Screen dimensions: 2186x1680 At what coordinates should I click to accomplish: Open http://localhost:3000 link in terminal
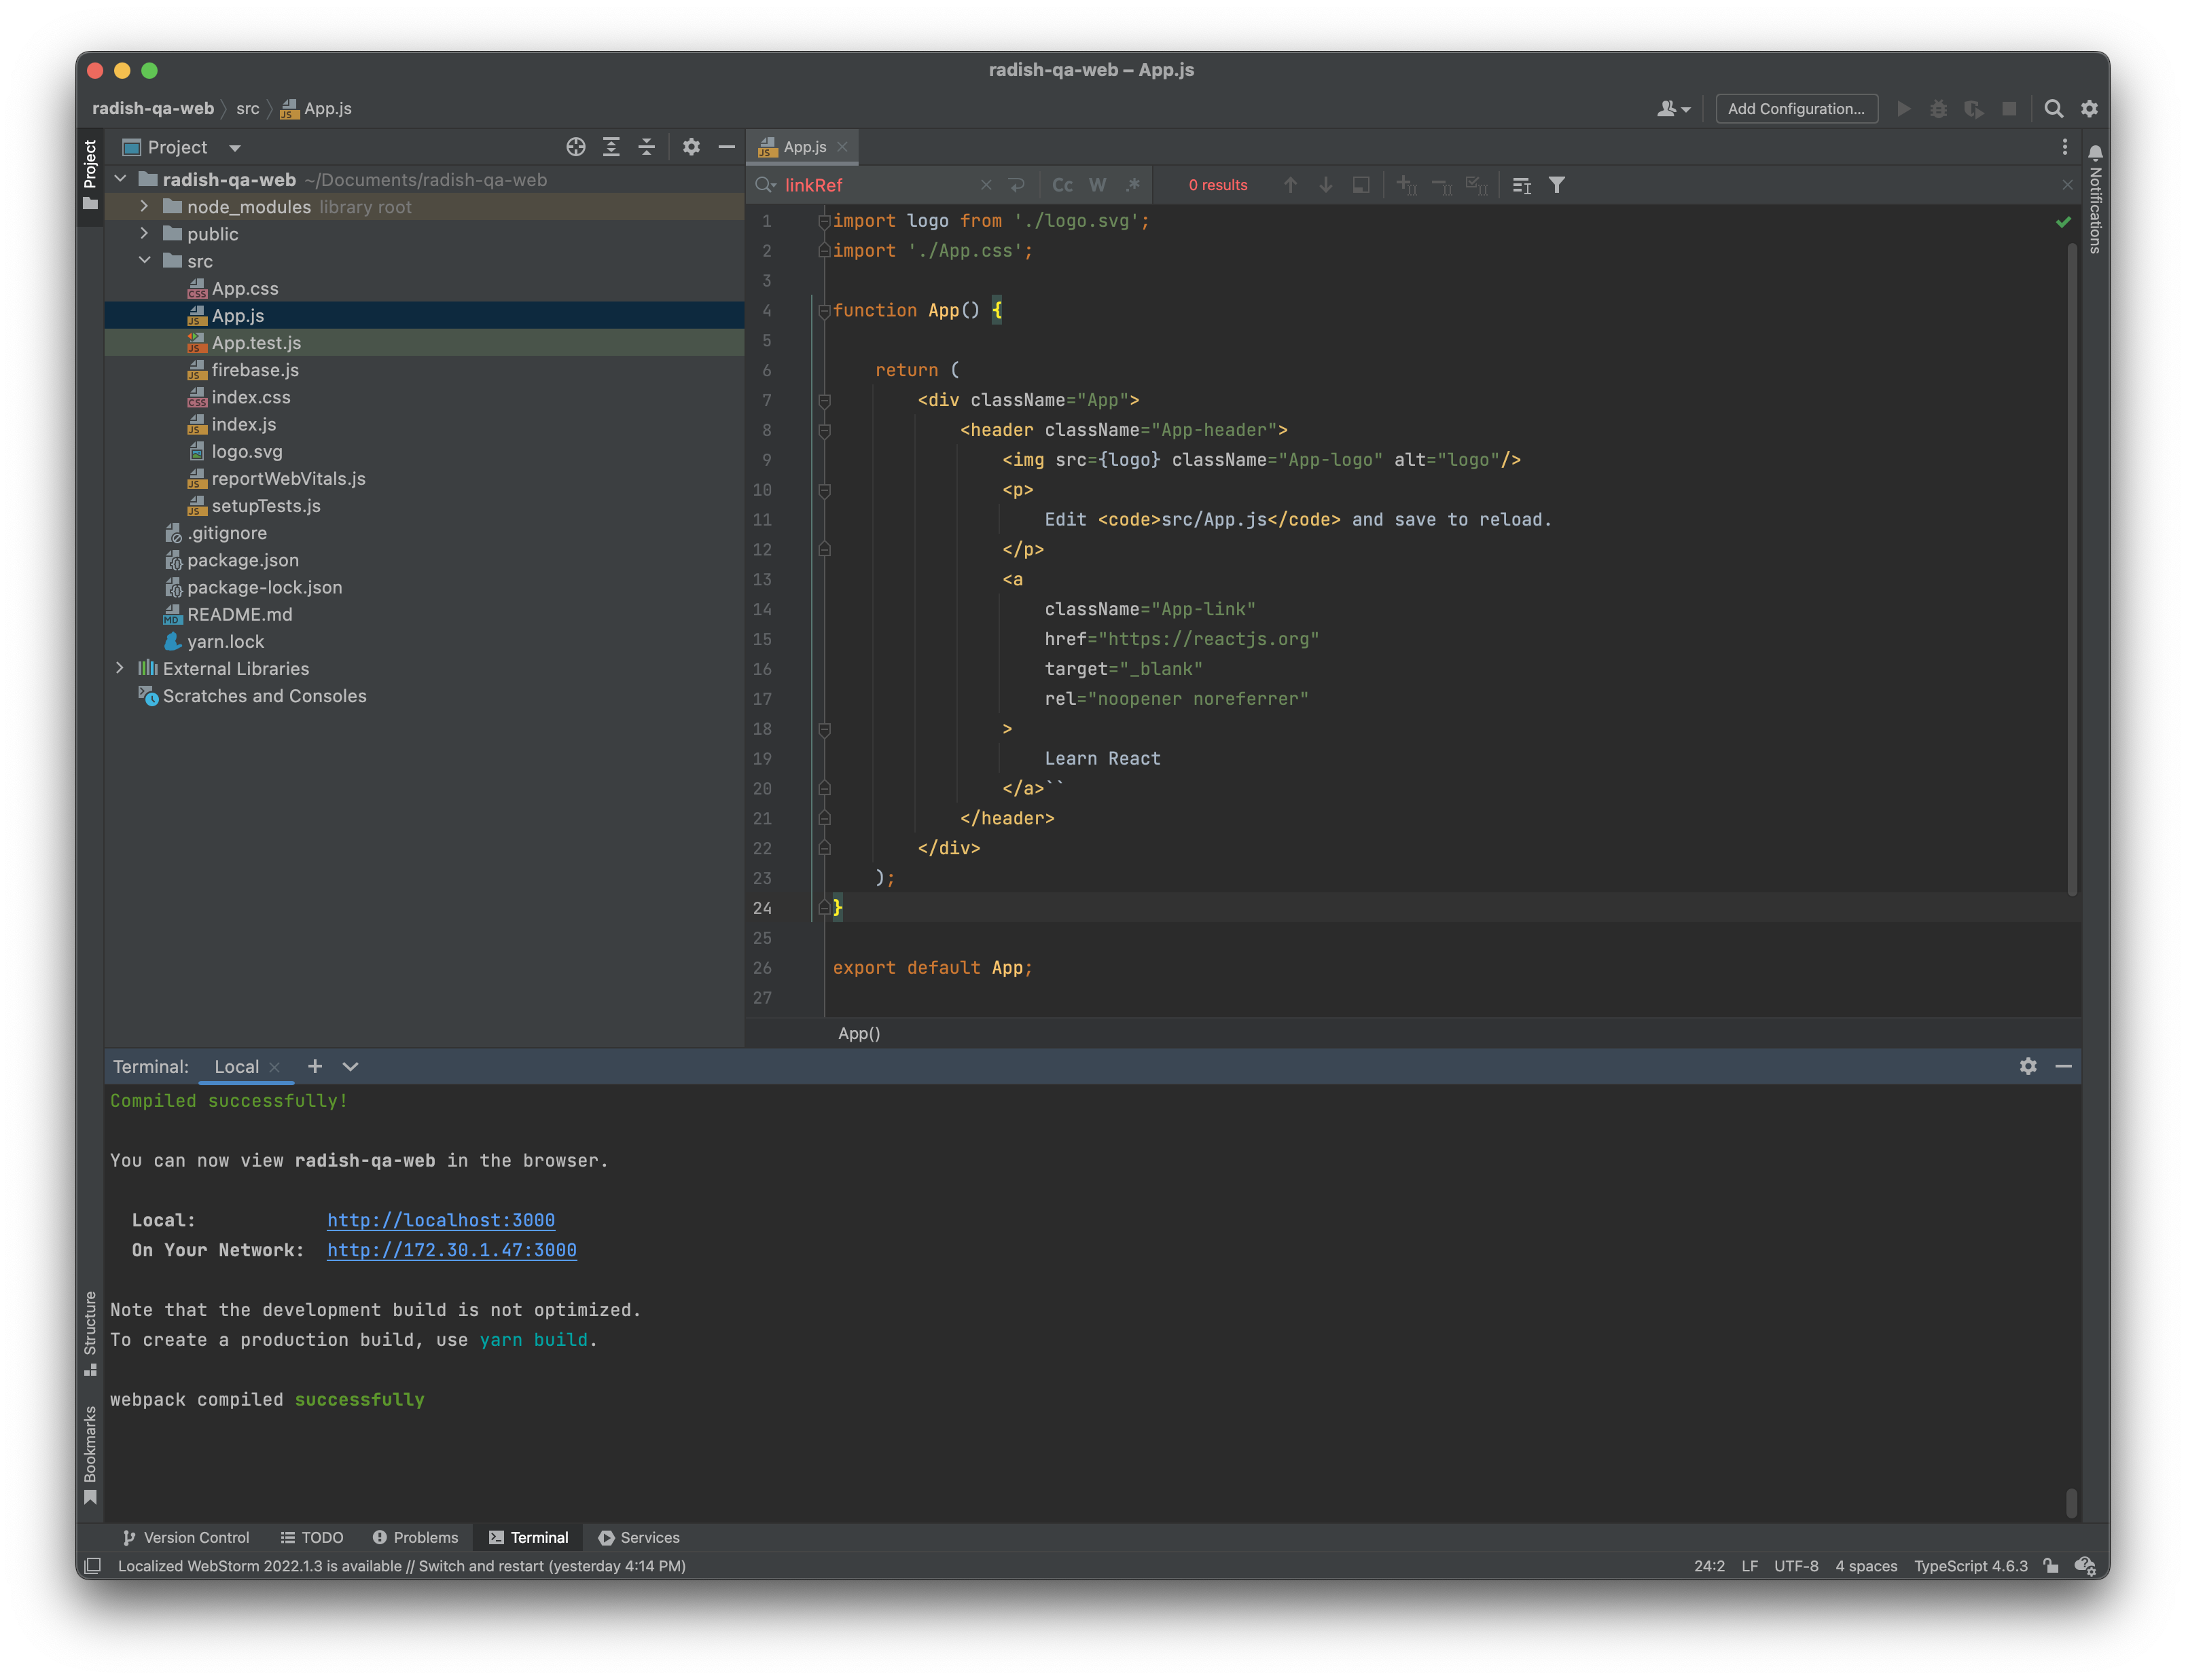click(x=440, y=1220)
